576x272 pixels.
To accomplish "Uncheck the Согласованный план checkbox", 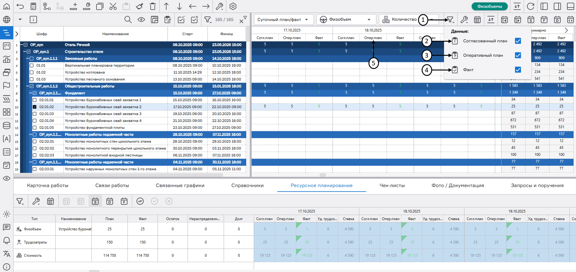I will pos(518,41).
